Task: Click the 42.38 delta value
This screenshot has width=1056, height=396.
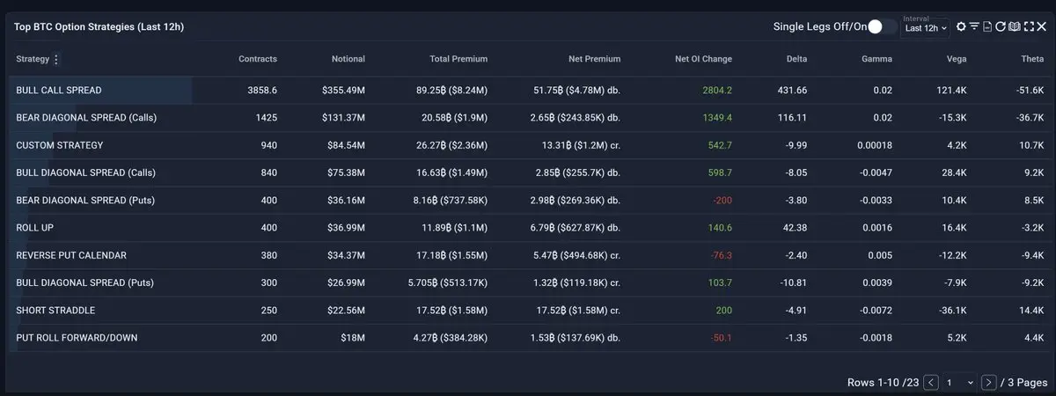Action: pos(795,228)
